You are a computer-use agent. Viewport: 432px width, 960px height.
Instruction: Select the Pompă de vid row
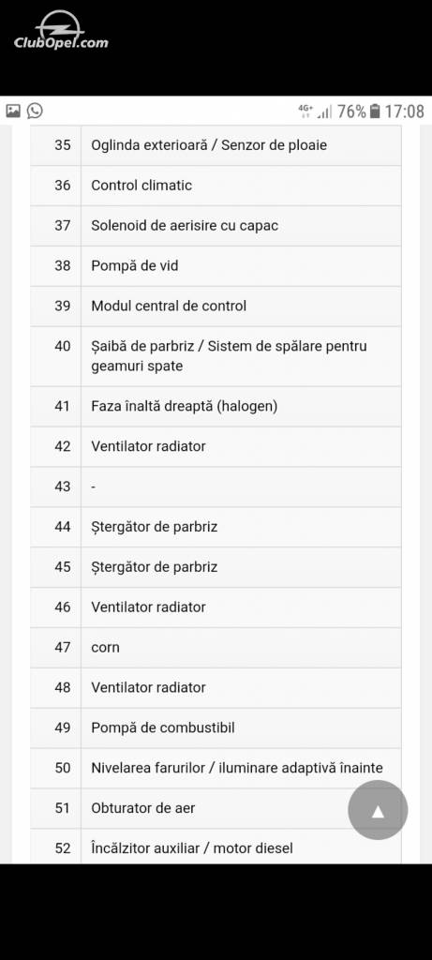[x=216, y=266]
